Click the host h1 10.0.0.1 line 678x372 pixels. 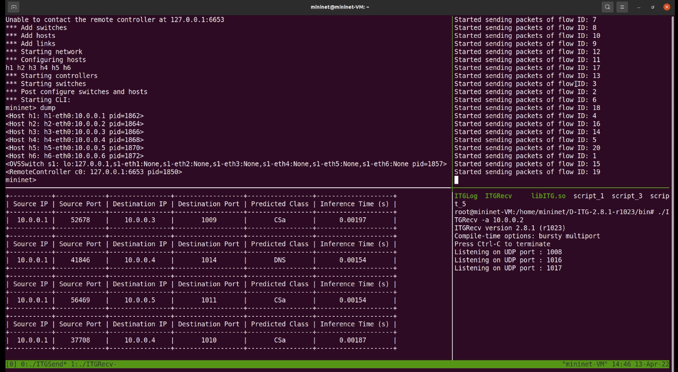pos(74,116)
